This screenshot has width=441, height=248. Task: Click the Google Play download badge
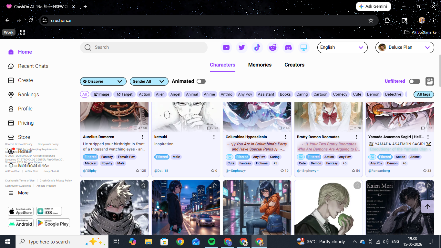pyautogui.click(x=53, y=223)
